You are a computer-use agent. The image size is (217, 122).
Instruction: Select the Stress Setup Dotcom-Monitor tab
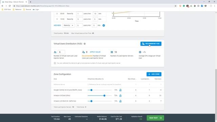pyautogui.click(x=14, y=2)
